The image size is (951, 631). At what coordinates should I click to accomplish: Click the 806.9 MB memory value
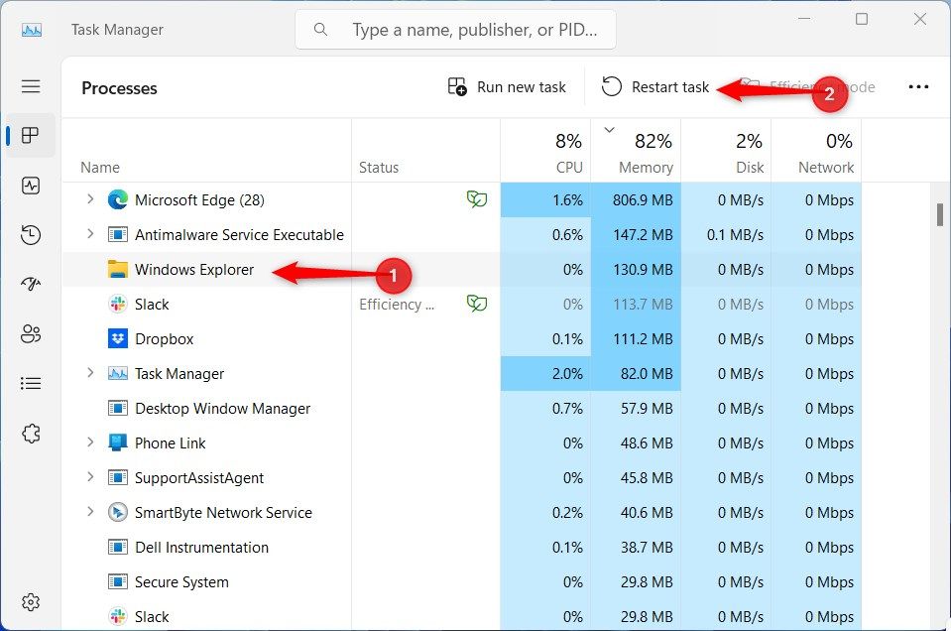pyautogui.click(x=643, y=200)
